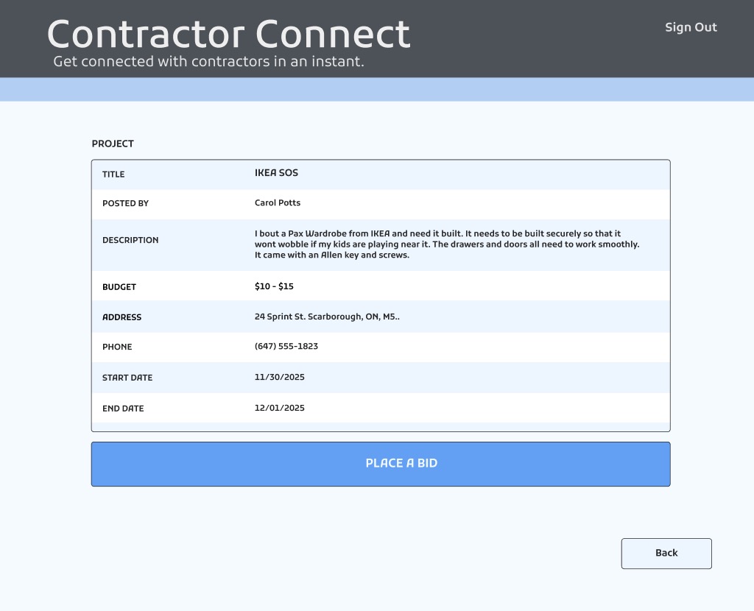Click the DESCRIPTION row label

point(130,240)
